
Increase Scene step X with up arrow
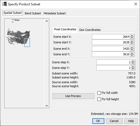(x=133, y=61)
